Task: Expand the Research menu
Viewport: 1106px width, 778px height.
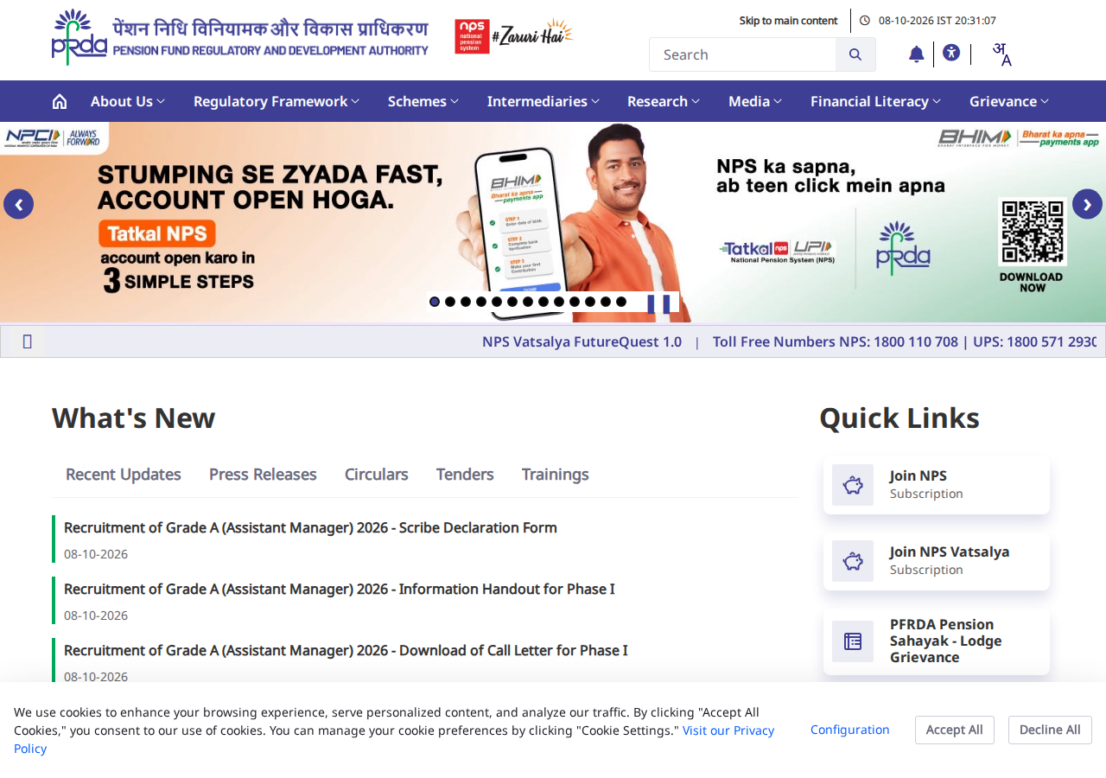Action: coord(664,101)
